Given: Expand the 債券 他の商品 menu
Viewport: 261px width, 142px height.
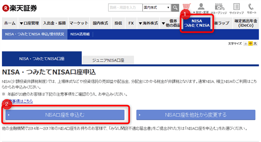Looking at the screenshot, I should click(x=171, y=23).
